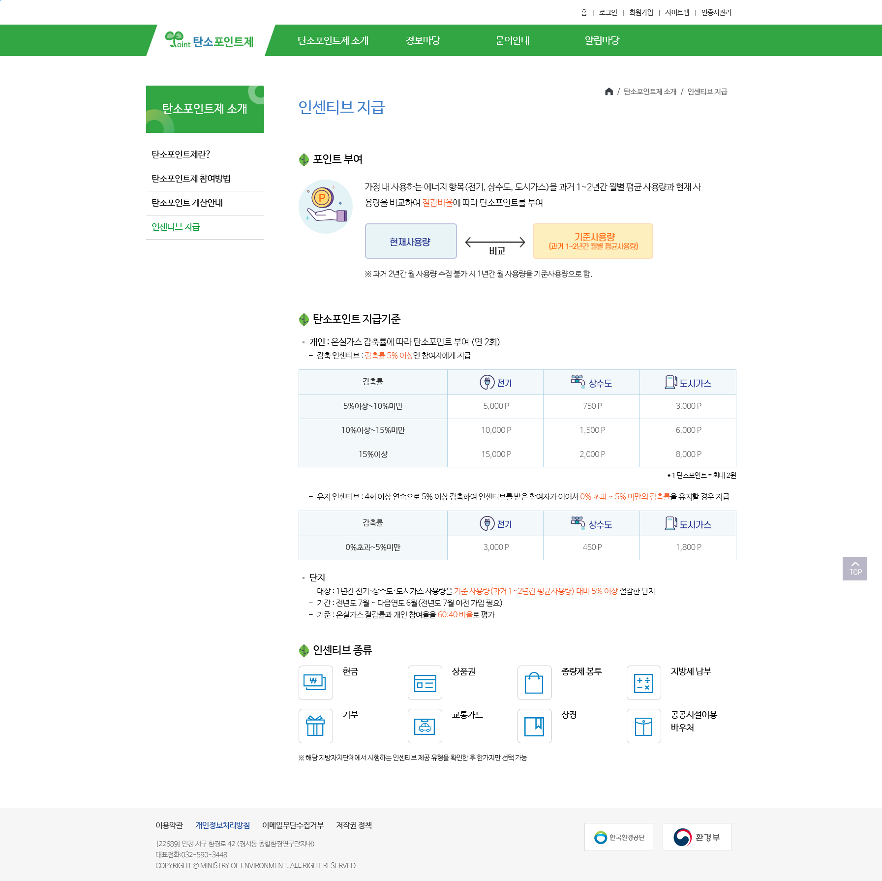Open the 개인정보처리방침 footer link
Image resolution: width=882 pixels, height=881 pixels.
[x=222, y=825]
